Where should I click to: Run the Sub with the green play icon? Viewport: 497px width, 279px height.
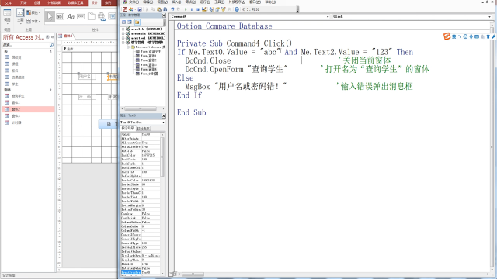click(186, 9)
